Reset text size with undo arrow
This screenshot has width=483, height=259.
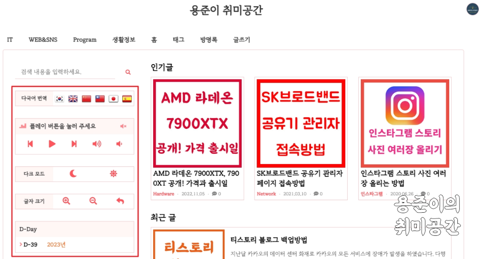[x=120, y=201]
